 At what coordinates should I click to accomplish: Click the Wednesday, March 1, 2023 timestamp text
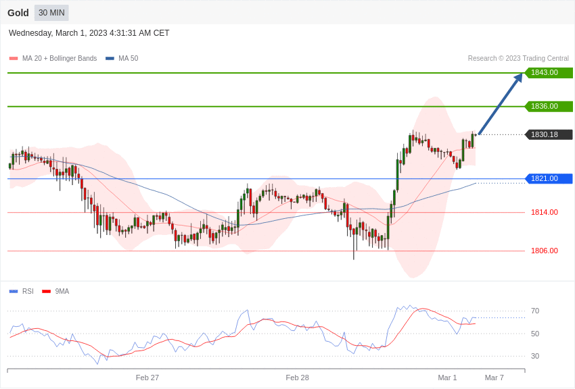point(89,33)
